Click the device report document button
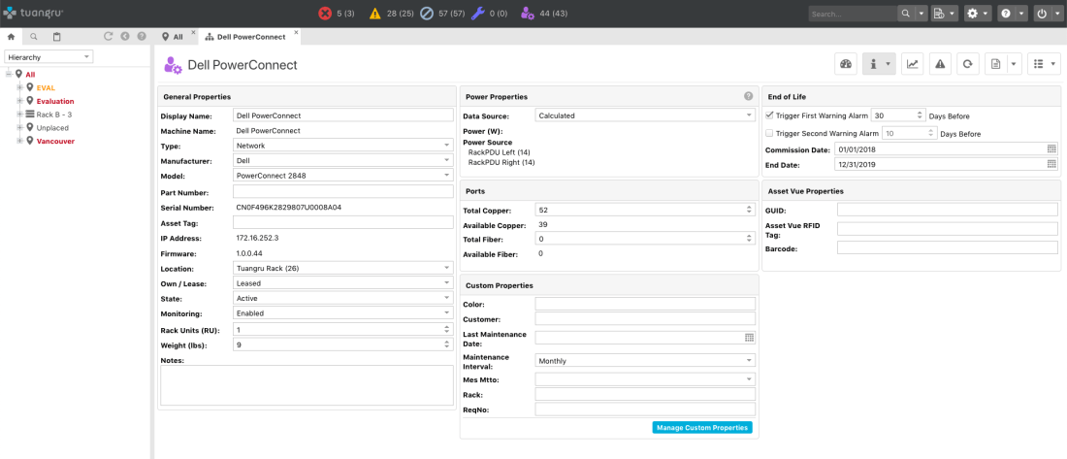This screenshot has height=459, width=1067. coord(995,64)
